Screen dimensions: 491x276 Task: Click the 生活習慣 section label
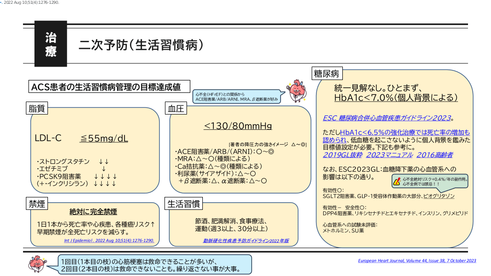pyautogui.click(x=184, y=204)
